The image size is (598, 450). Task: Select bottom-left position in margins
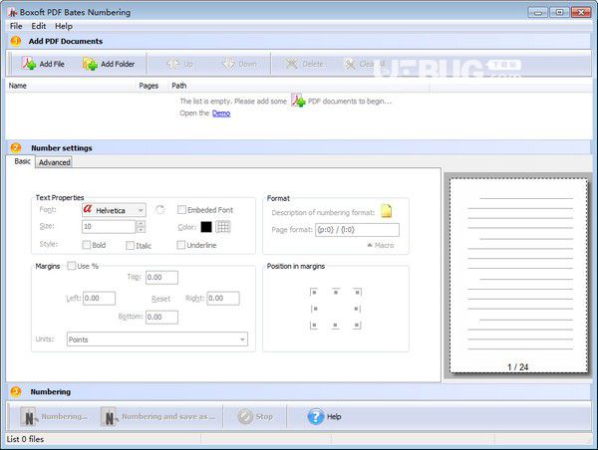(x=314, y=325)
